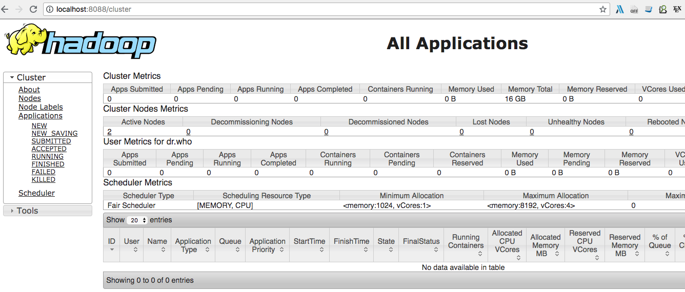
Task: Click the browser back arrow
Action: point(5,9)
